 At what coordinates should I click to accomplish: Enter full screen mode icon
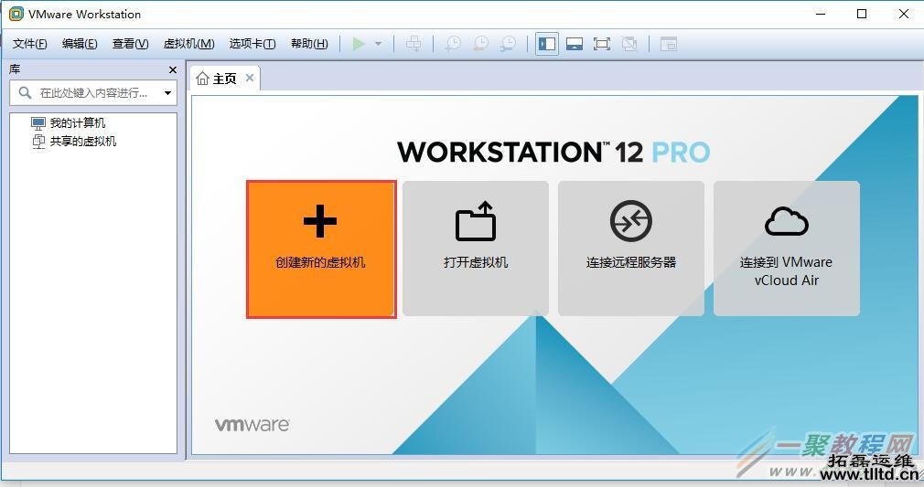click(602, 44)
